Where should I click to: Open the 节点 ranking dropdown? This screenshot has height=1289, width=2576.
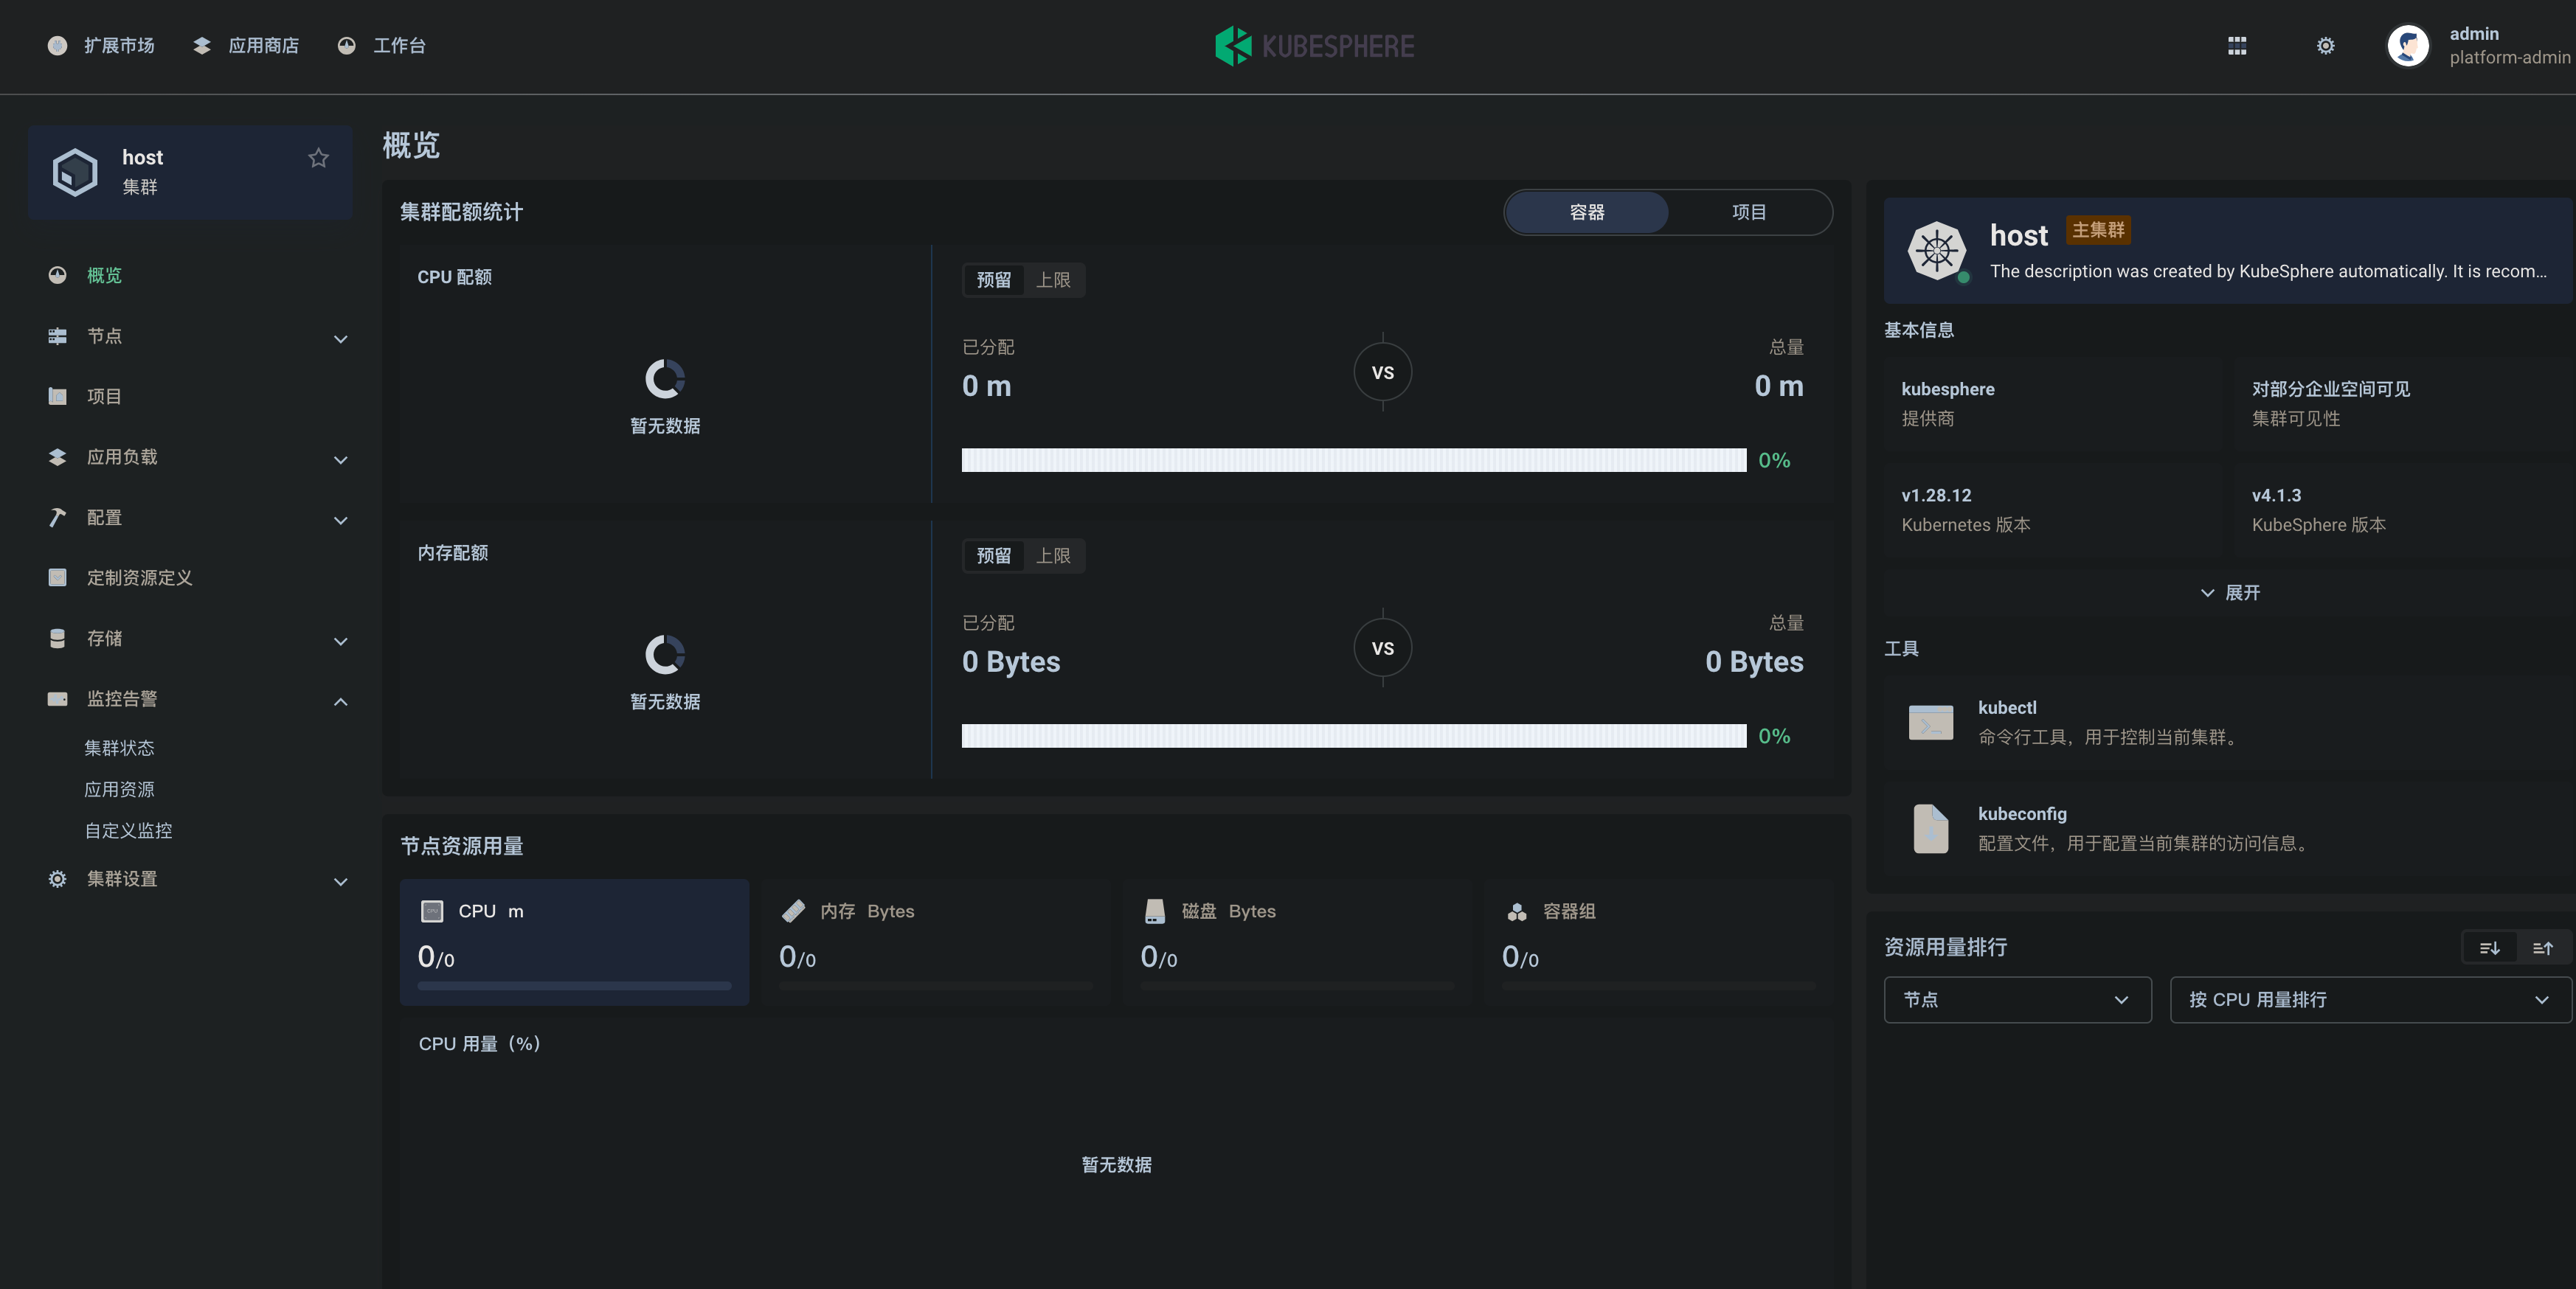[x=2017, y=1000]
